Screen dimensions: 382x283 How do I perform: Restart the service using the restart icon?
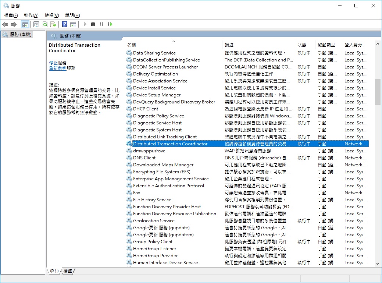(110, 24)
